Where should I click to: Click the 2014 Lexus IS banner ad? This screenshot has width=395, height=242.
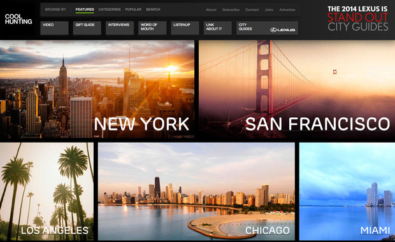coord(357,19)
